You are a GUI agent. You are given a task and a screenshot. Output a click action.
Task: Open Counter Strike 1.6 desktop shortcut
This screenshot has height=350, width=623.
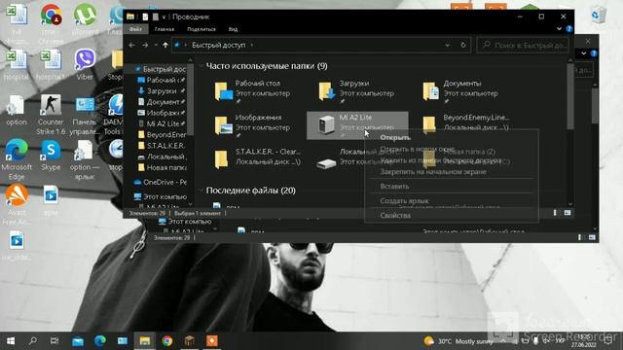point(51,115)
